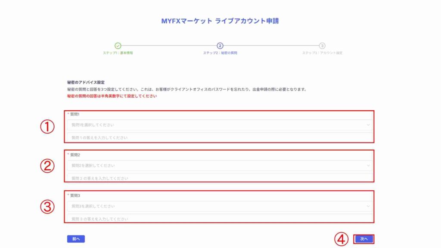Click the 前へ button

point(76,238)
